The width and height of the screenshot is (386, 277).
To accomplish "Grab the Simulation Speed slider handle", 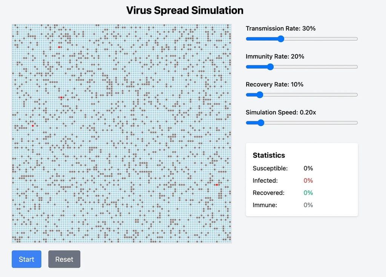I will pyautogui.click(x=260, y=123).
